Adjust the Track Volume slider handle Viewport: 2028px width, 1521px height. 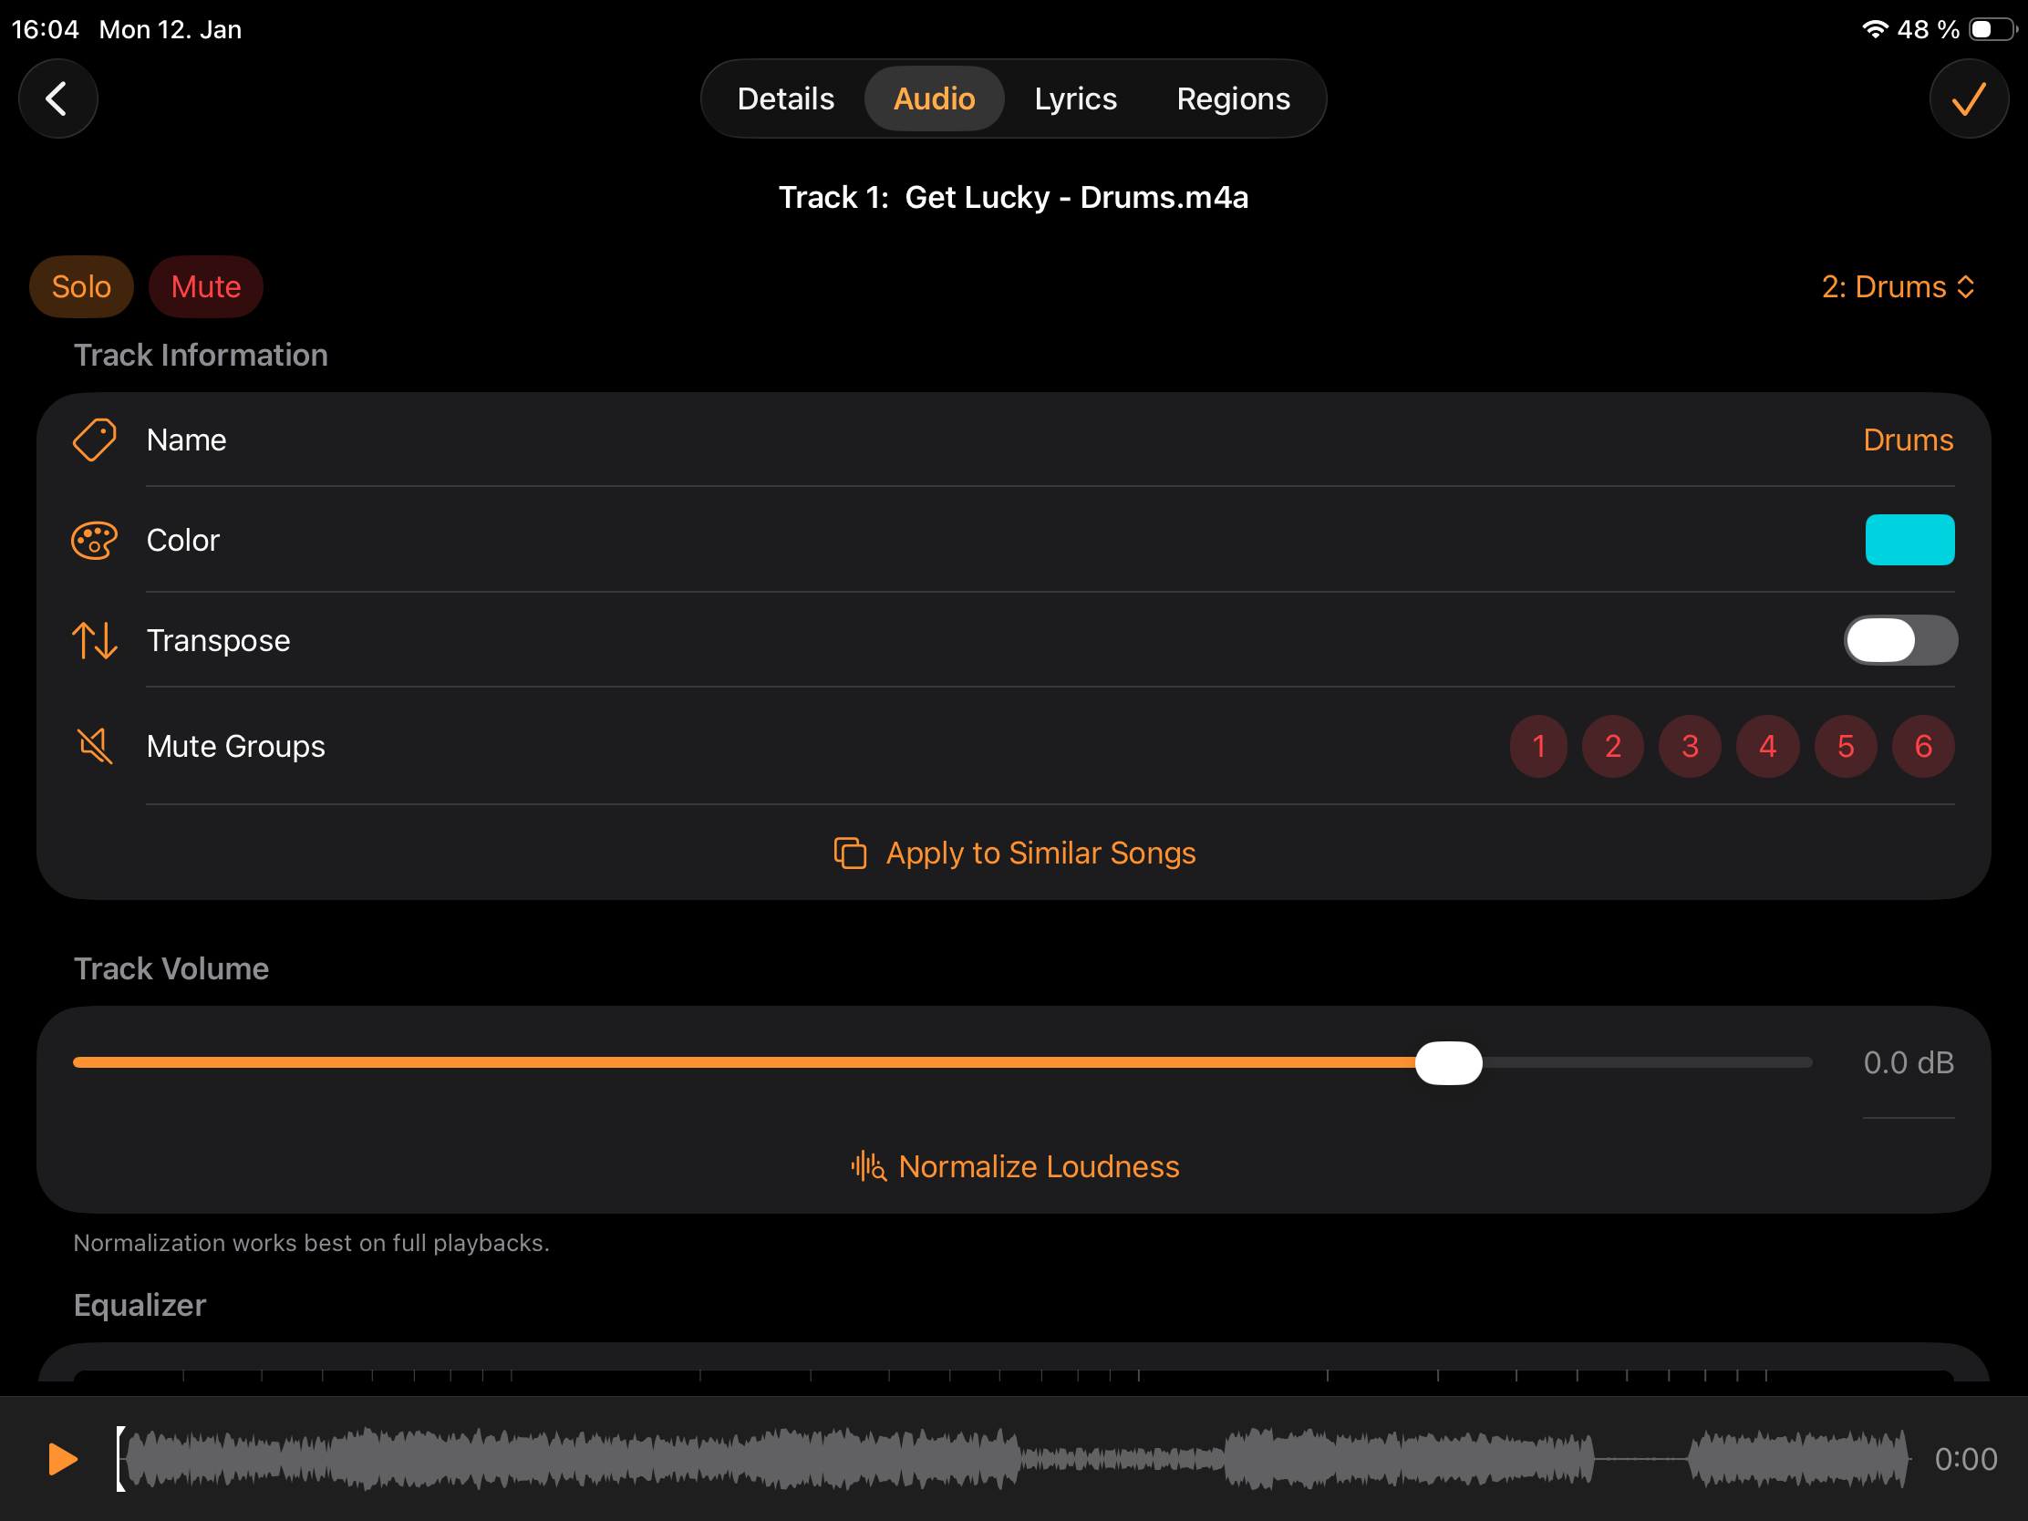[1449, 1062]
